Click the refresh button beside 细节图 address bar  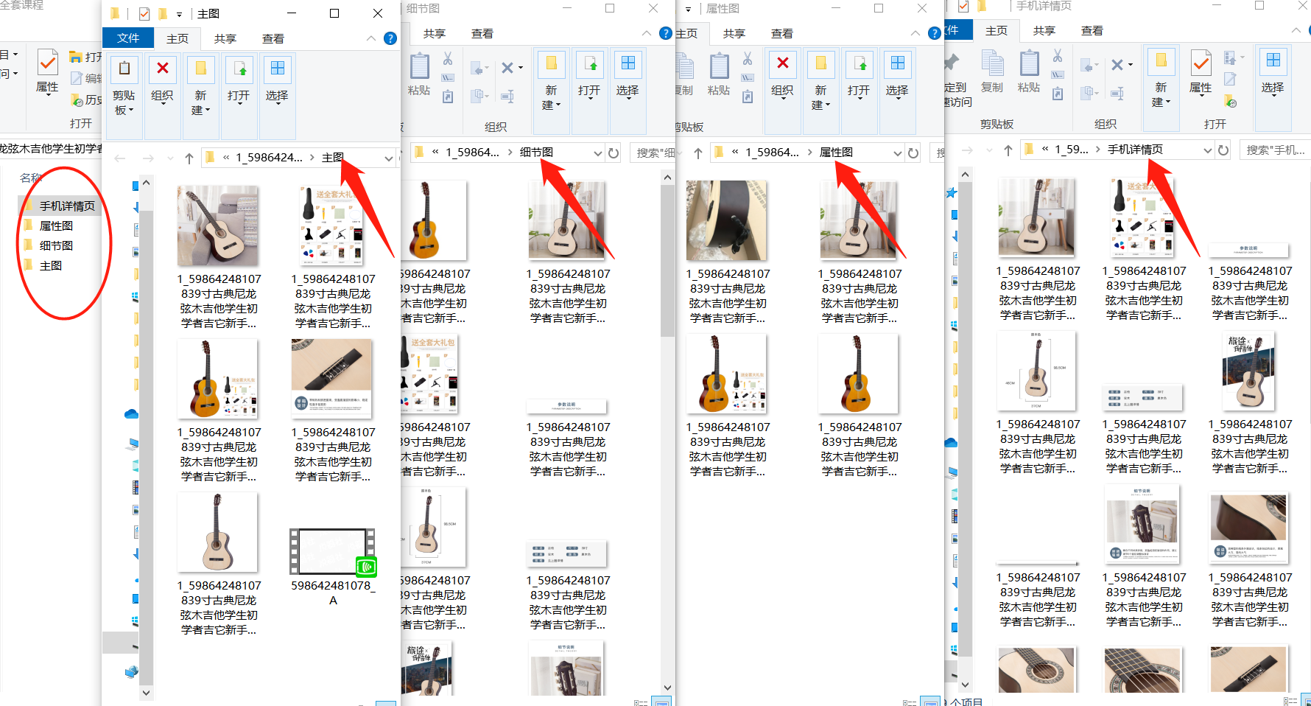point(614,153)
